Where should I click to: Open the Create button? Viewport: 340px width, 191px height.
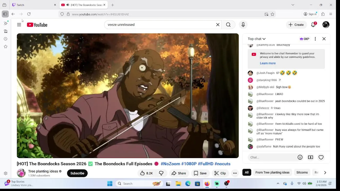tap(296, 25)
